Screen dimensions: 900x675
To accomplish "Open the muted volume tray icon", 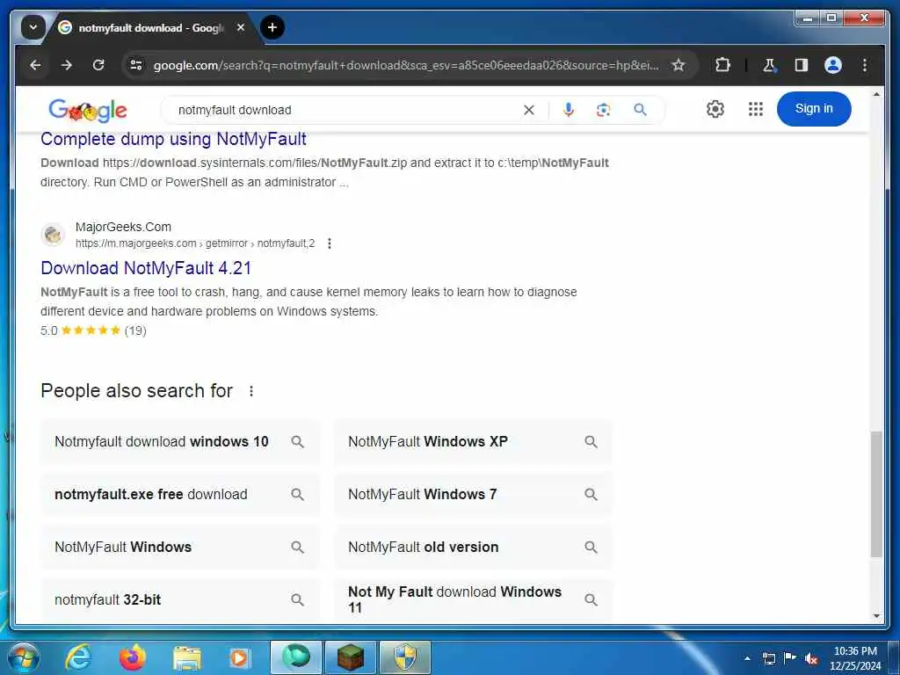I will (x=811, y=658).
